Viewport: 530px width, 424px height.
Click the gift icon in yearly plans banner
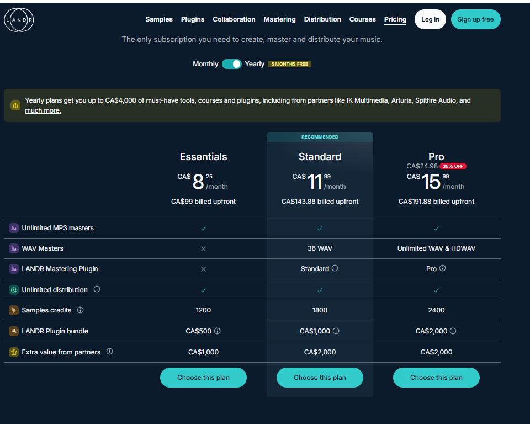click(15, 105)
